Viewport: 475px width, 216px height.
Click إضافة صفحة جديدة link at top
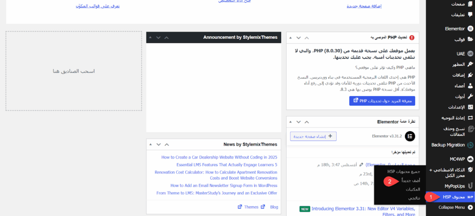[364, 6]
